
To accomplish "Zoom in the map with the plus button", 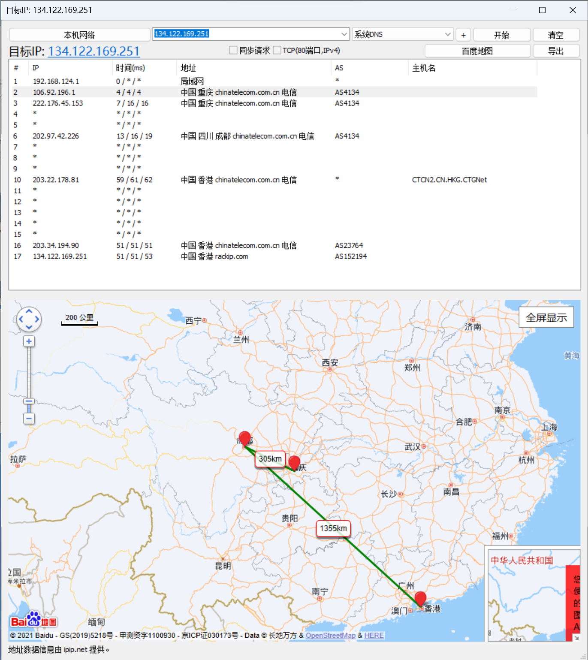I will pyautogui.click(x=29, y=341).
